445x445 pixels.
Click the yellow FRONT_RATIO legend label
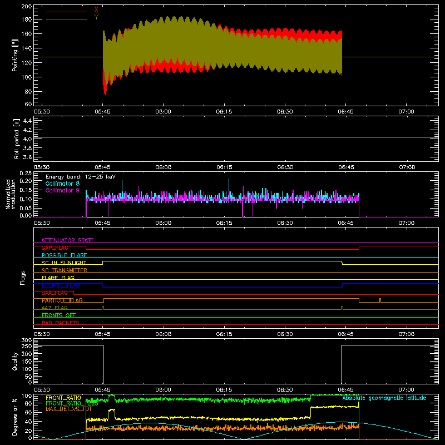point(63,398)
